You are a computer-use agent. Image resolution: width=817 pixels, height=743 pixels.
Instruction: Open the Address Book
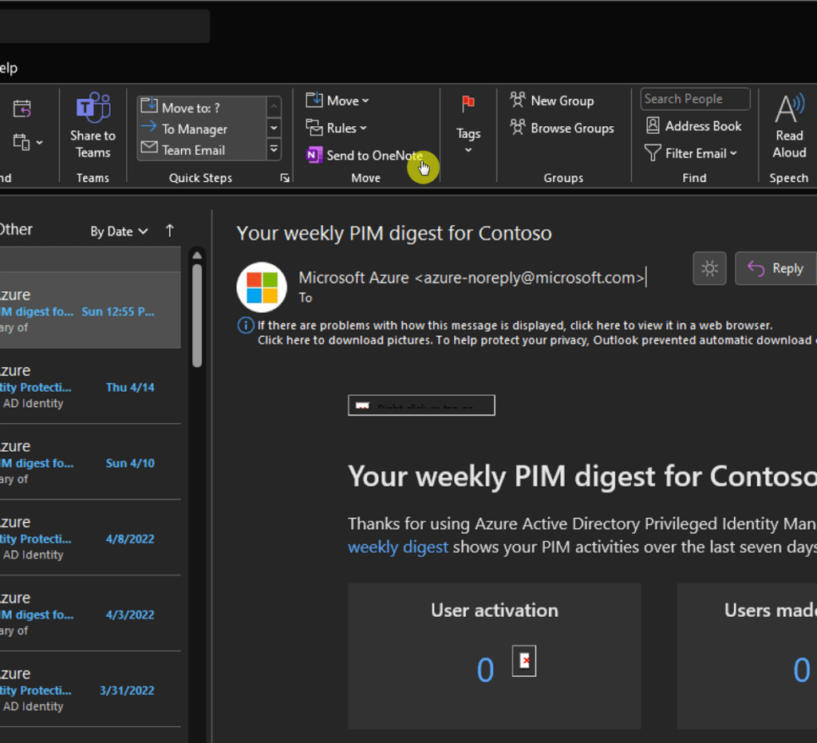[693, 126]
